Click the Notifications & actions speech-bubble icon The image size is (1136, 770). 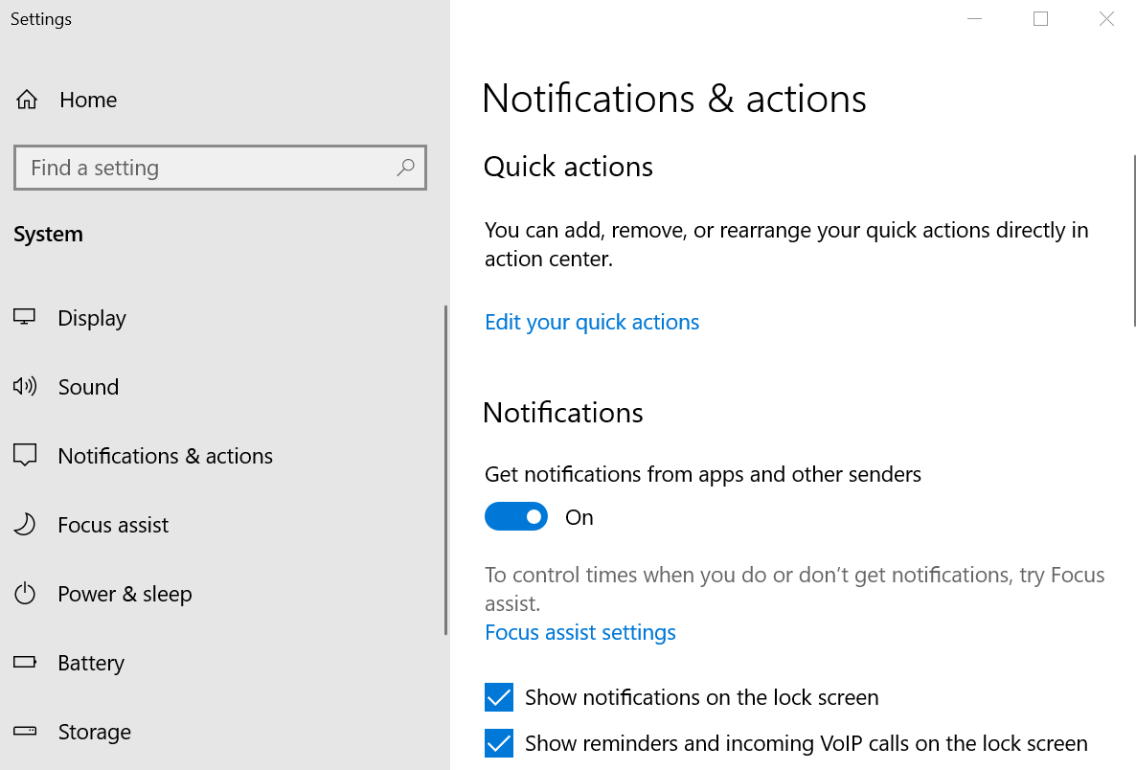pos(25,455)
